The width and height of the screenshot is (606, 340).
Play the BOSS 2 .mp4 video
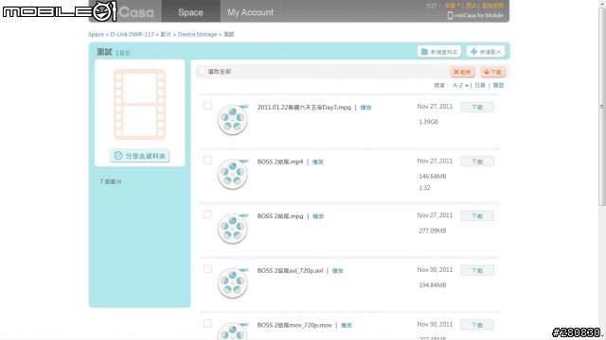(318, 161)
